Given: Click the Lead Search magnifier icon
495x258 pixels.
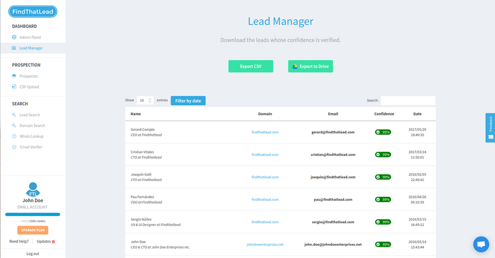Looking at the screenshot, I should [x=14, y=115].
